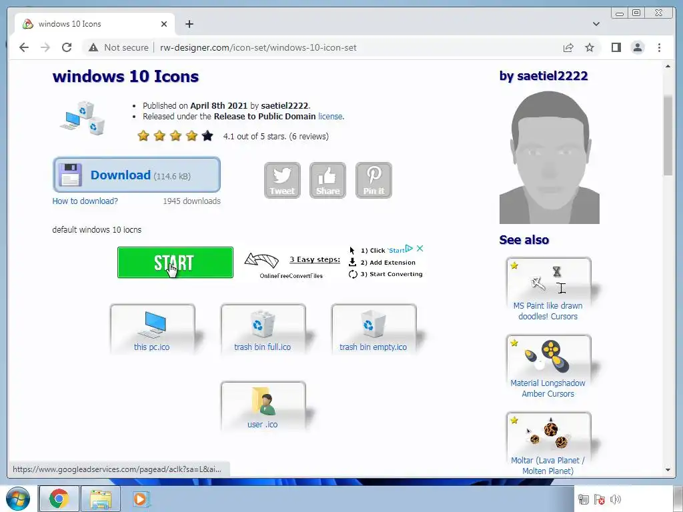The height and width of the screenshot is (512, 683).
Task: Bookmark this page with the star icon
Action: 590,47
